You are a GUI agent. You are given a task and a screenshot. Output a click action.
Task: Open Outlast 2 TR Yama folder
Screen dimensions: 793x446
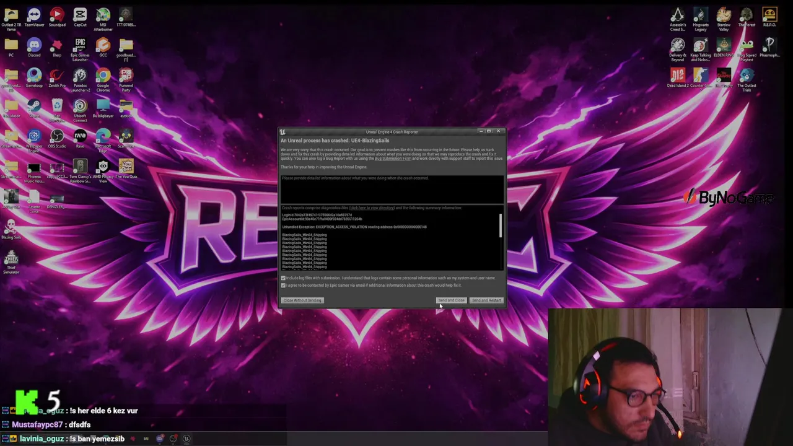click(x=11, y=19)
